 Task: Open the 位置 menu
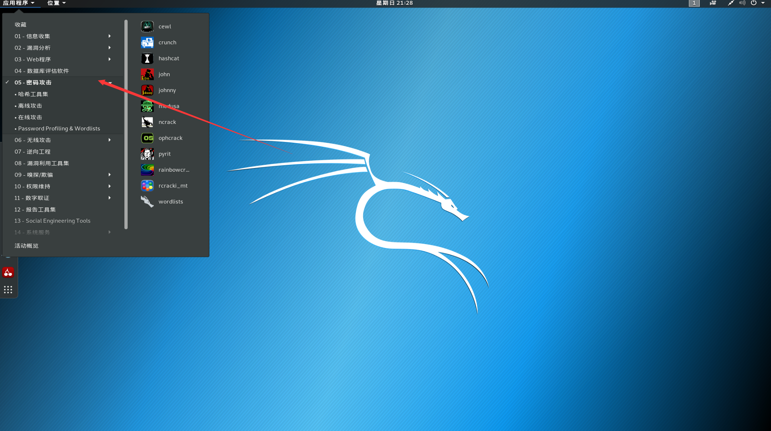(56, 3)
